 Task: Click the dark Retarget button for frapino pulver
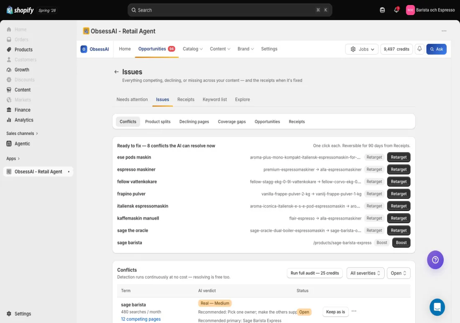coord(399,194)
